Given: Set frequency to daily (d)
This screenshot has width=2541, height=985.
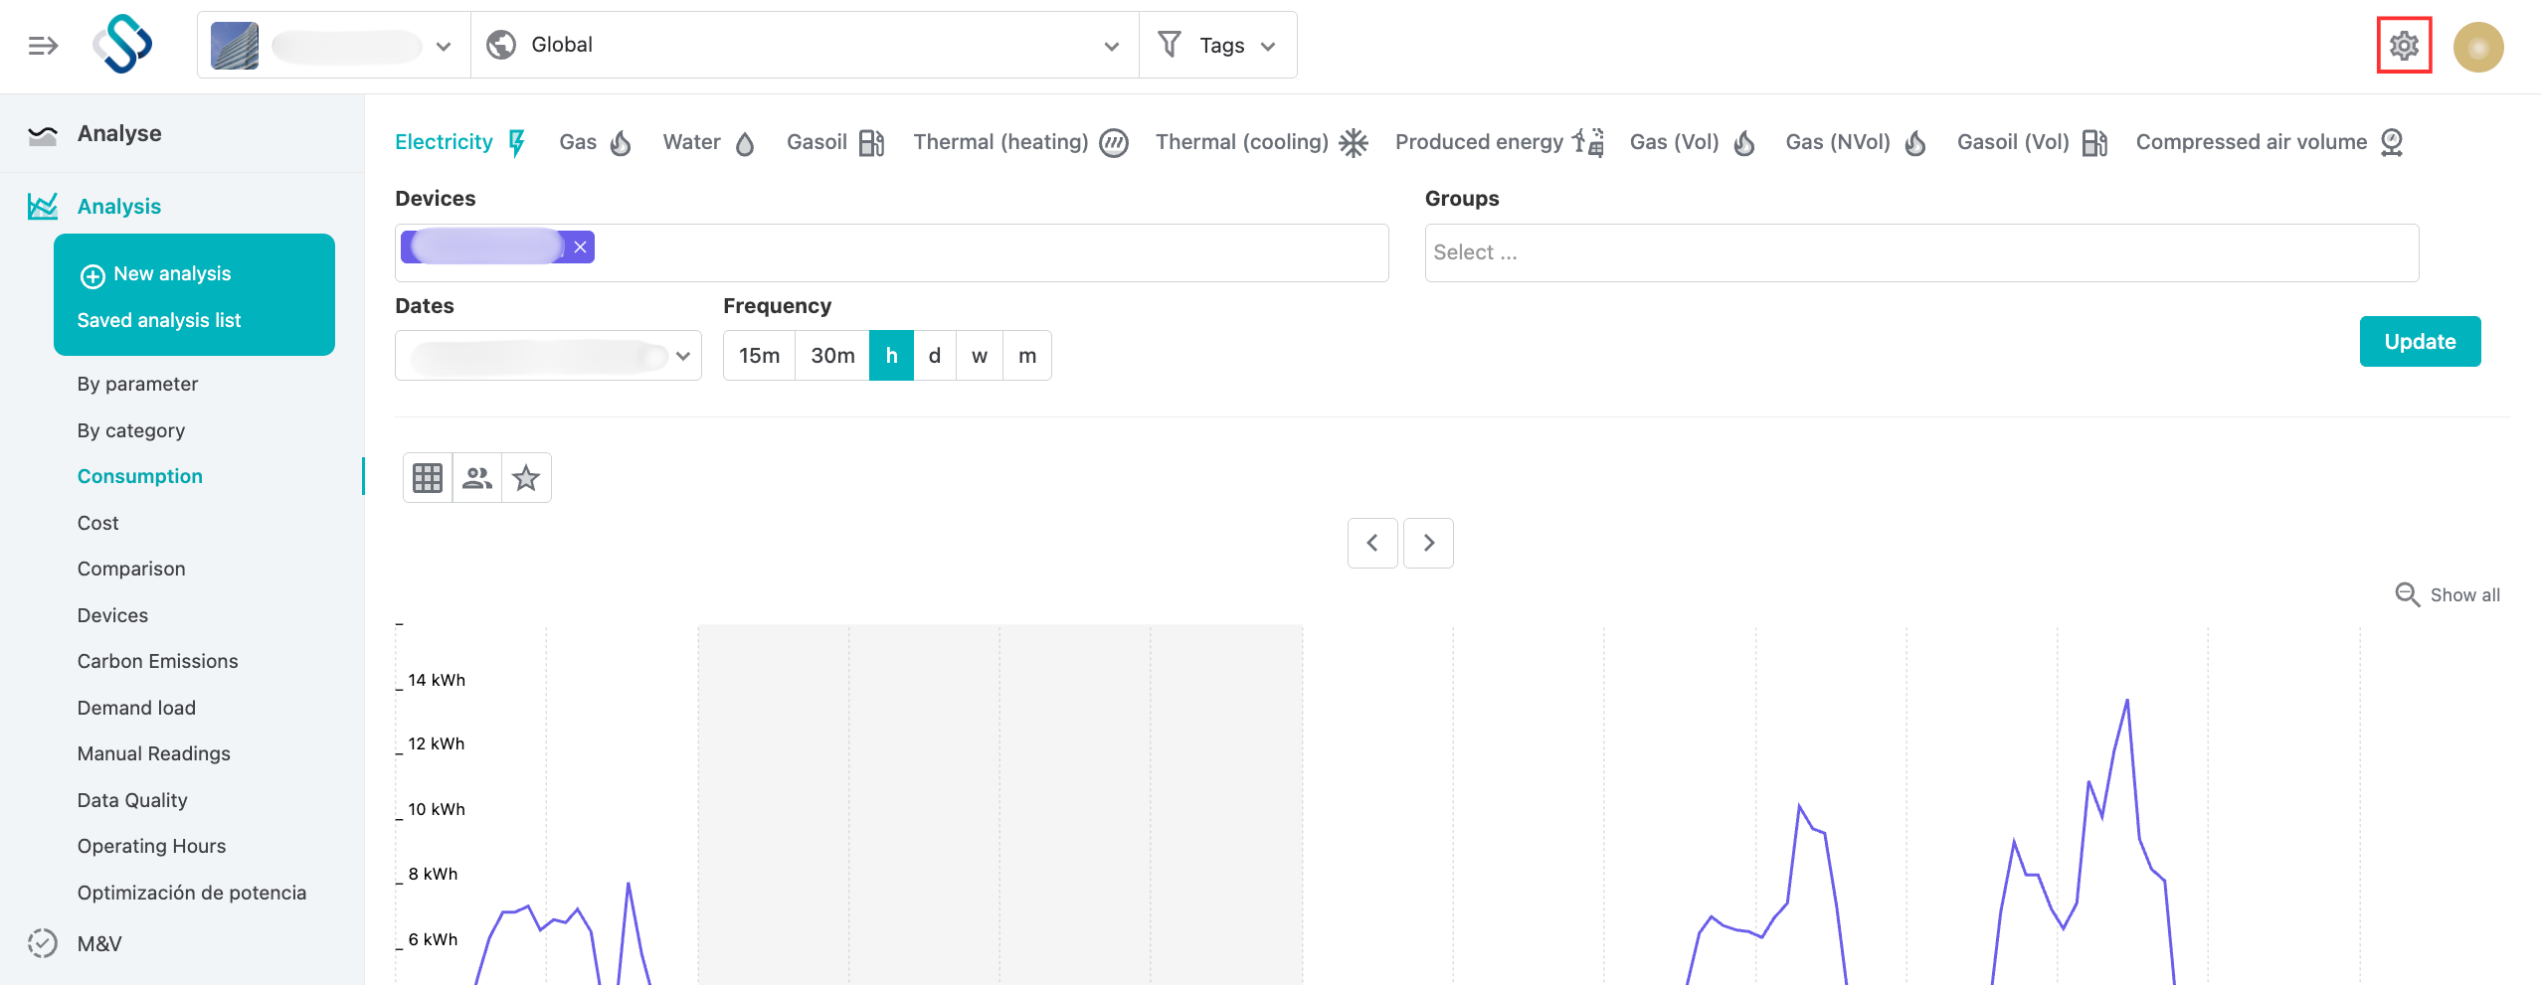Looking at the screenshot, I should click(x=935, y=356).
